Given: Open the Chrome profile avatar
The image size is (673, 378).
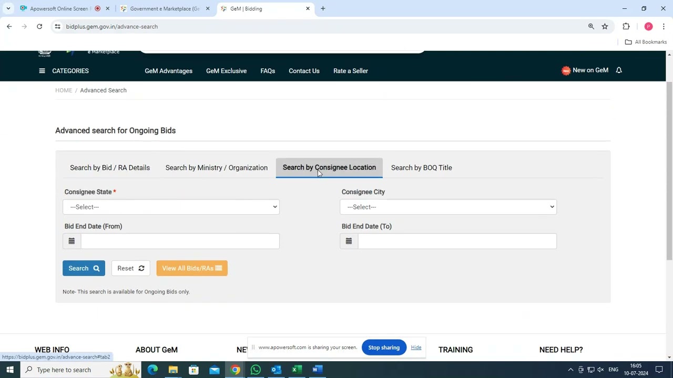Looking at the screenshot, I should [648, 26].
